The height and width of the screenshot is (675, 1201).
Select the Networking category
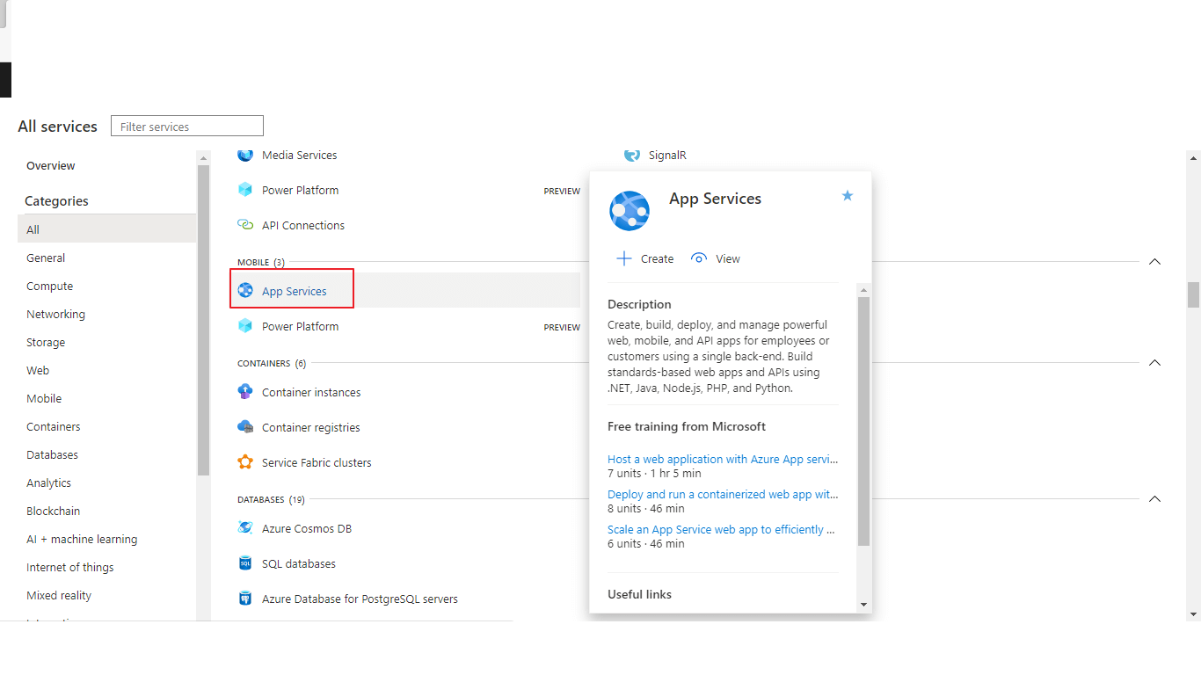tap(55, 314)
